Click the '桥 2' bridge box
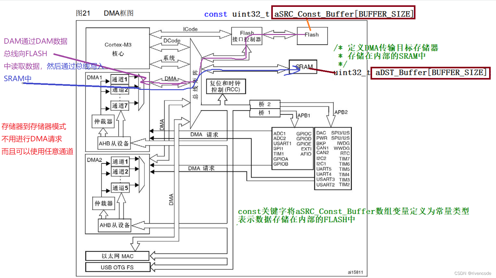The image size is (496, 278). [265, 104]
